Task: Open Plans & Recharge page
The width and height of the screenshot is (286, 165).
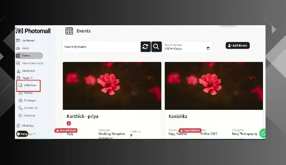Action: click(29, 63)
